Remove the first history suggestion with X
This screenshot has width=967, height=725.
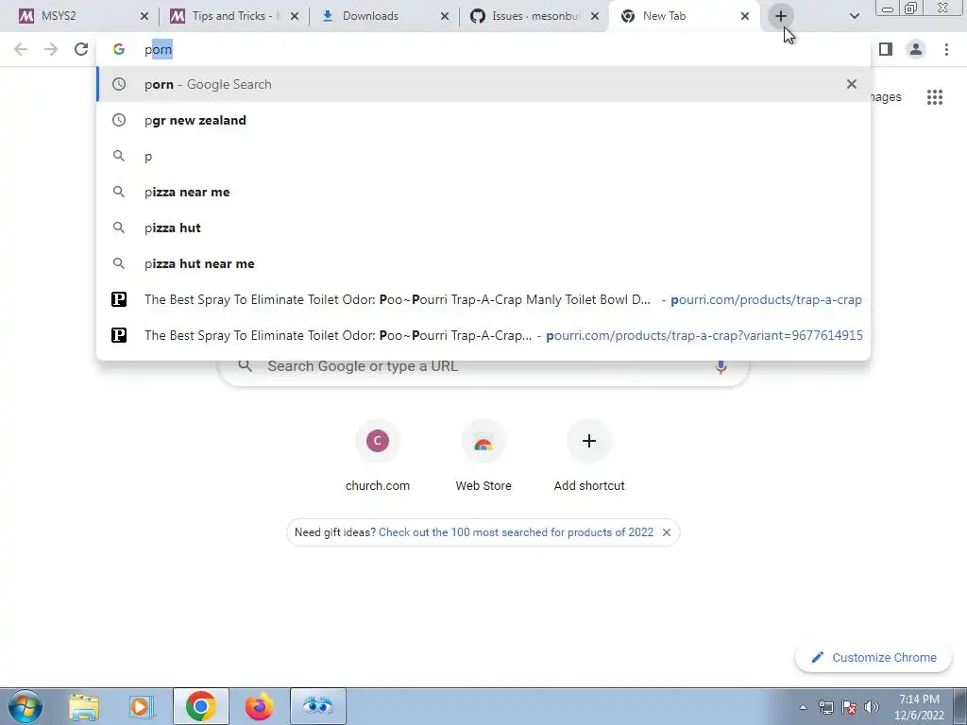(852, 84)
